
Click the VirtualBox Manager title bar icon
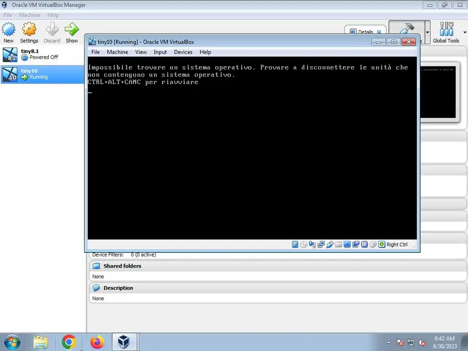4,5
